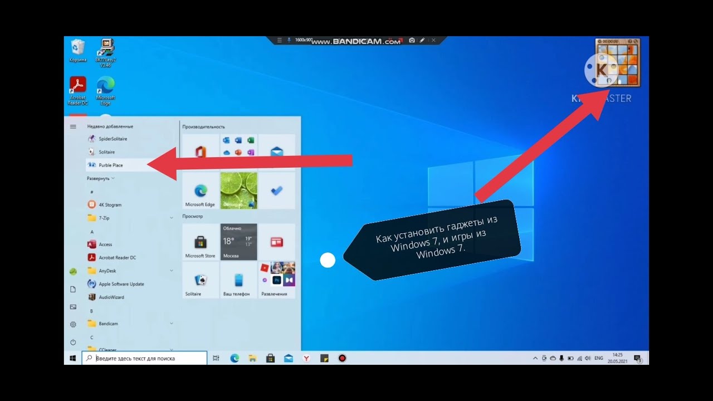Screen dimensions: 713x401
Task: Open the Photos lime tile
Action: [x=238, y=190]
